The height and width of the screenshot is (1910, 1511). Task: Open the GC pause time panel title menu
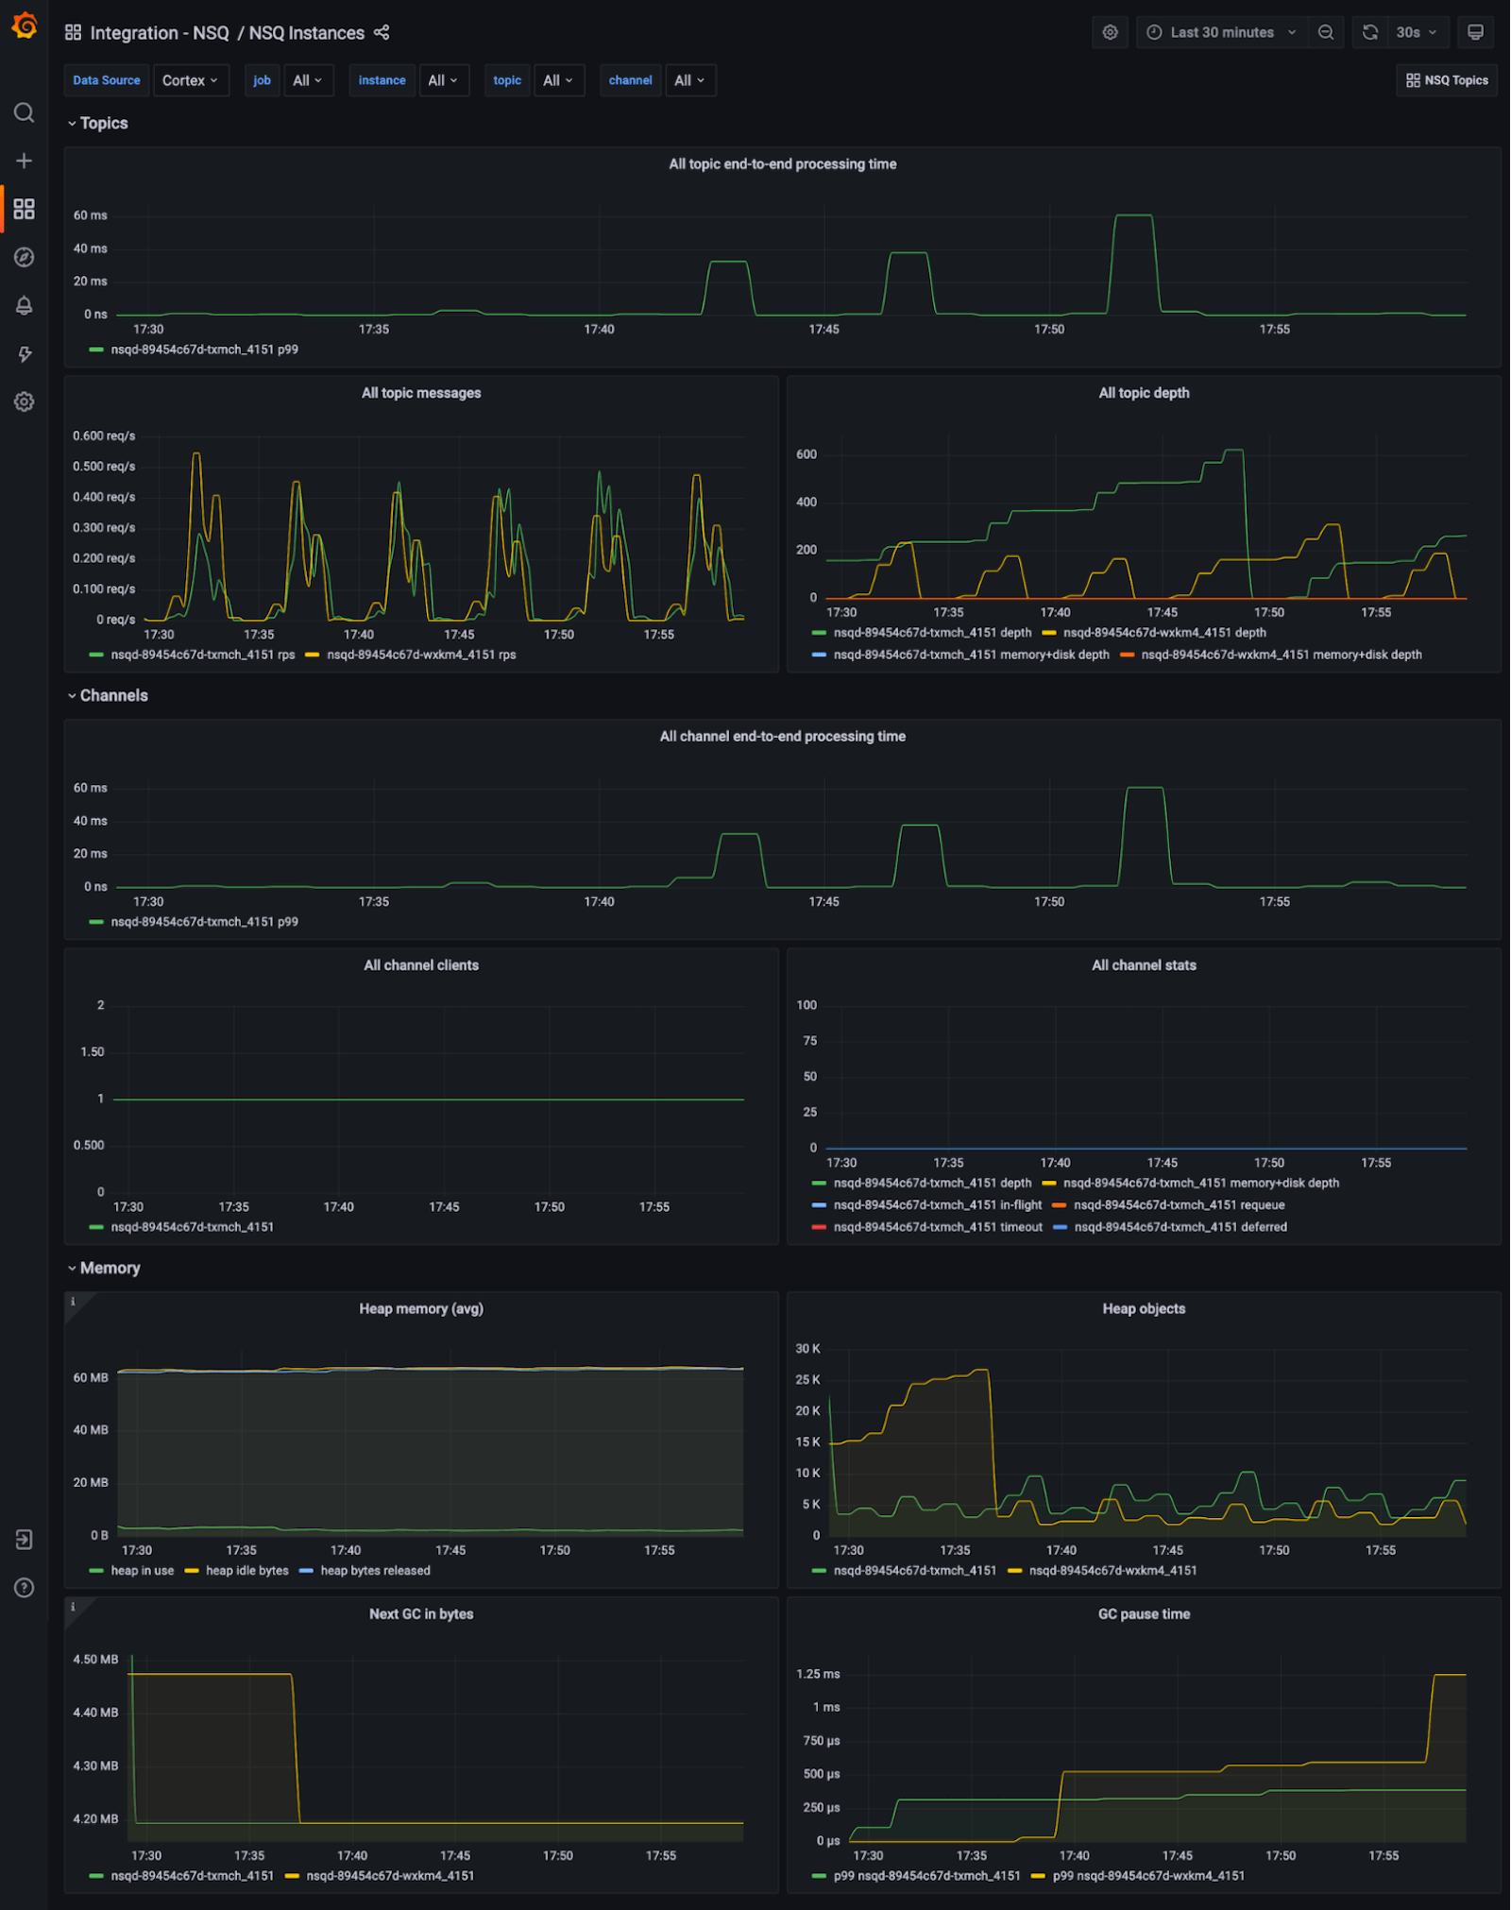point(1143,1614)
